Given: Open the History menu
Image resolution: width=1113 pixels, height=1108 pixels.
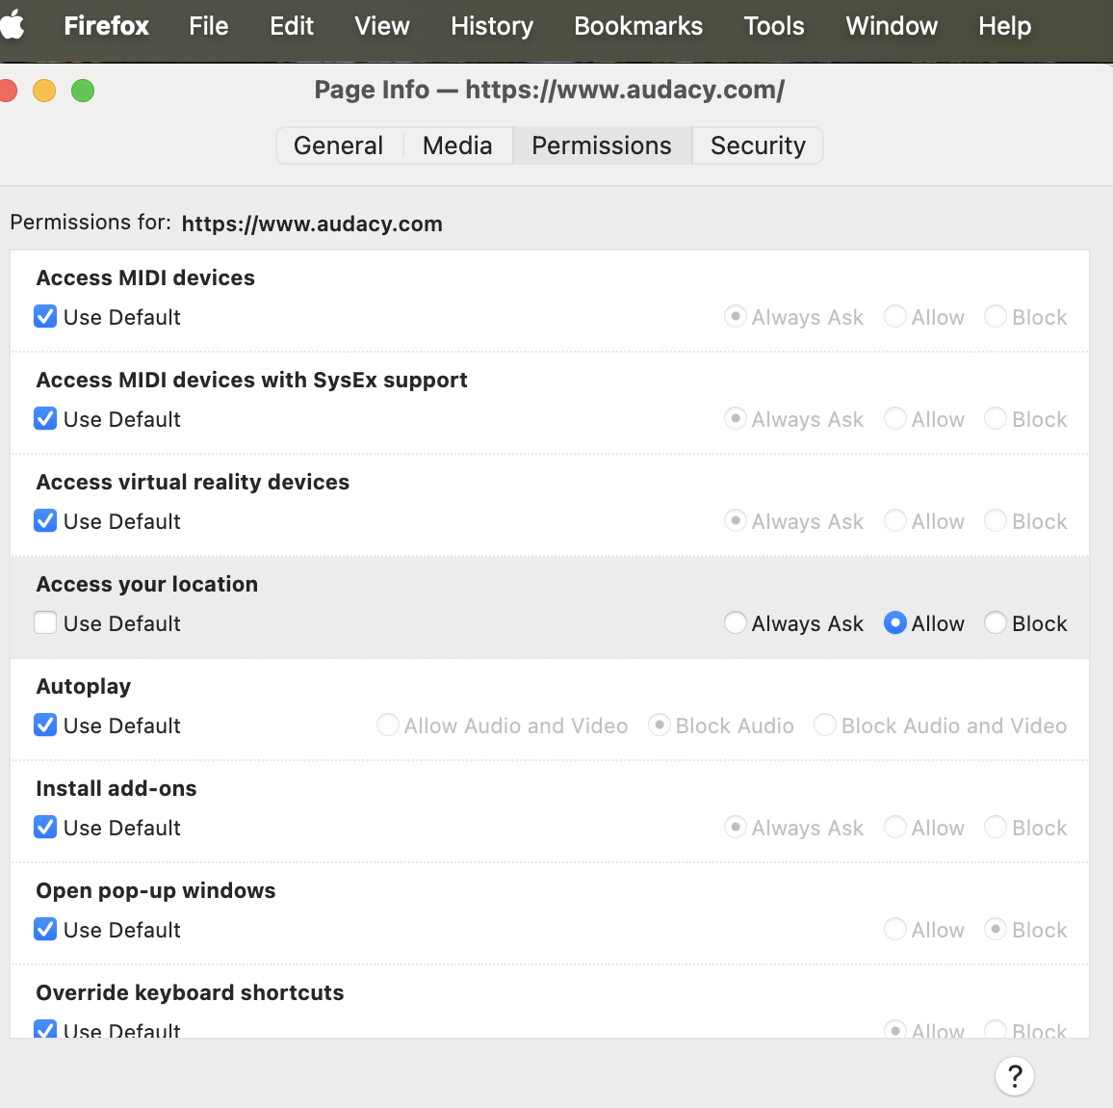Looking at the screenshot, I should [491, 26].
